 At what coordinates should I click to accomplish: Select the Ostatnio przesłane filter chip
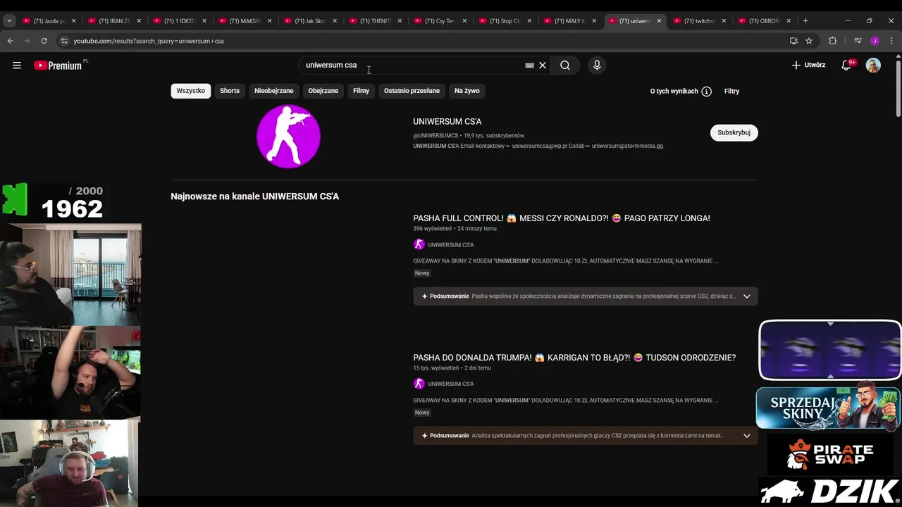coord(412,91)
